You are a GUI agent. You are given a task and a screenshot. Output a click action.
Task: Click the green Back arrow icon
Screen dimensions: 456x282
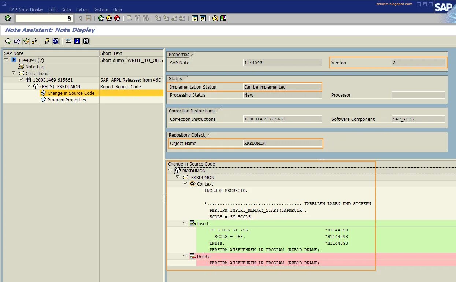101,18
